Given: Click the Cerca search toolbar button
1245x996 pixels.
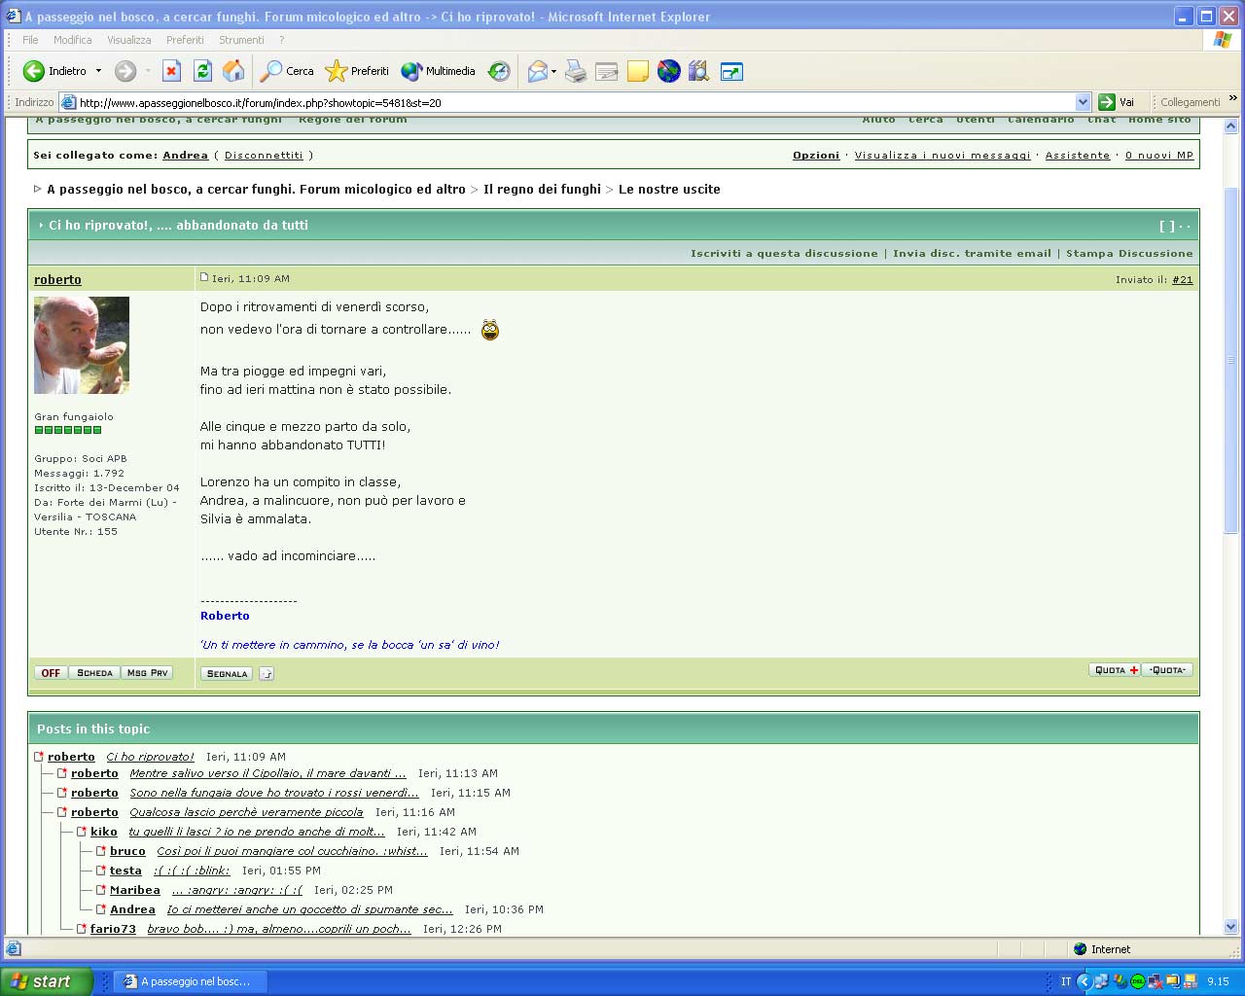Looking at the screenshot, I should pos(287,71).
